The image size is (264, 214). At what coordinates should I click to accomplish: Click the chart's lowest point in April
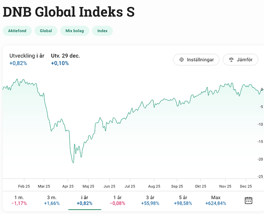point(73,163)
